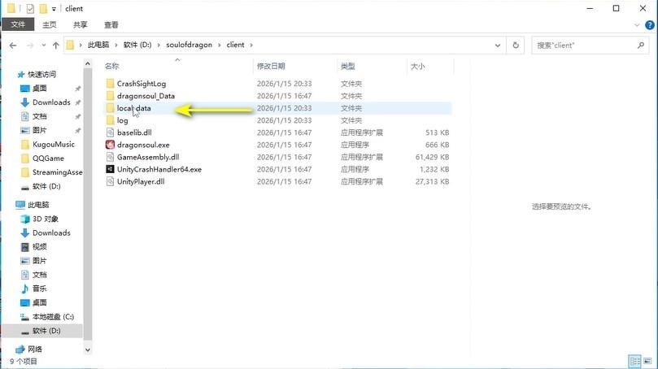Click the properties checkmark icon in title bar
This screenshot has height=369, width=658.
(x=30, y=8)
